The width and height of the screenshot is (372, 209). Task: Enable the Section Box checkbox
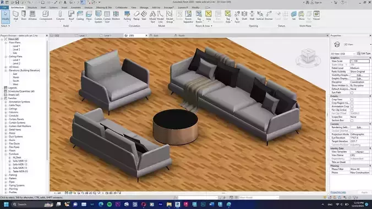point(352,120)
